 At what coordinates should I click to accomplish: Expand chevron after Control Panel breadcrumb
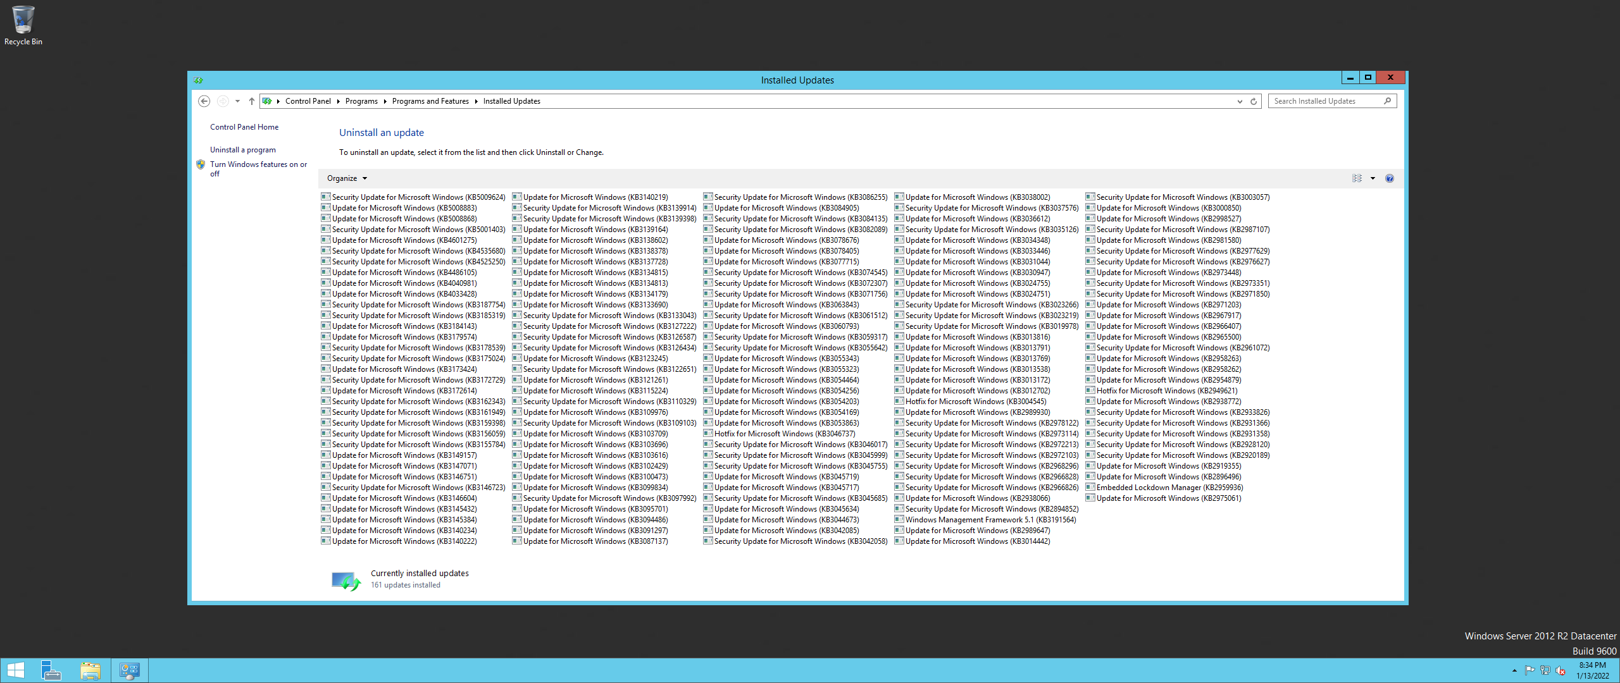point(338,101)
